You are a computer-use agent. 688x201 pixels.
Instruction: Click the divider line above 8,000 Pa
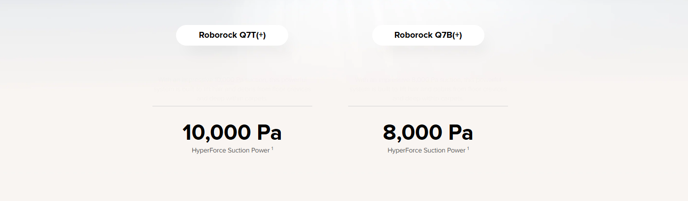click(428, 106)
